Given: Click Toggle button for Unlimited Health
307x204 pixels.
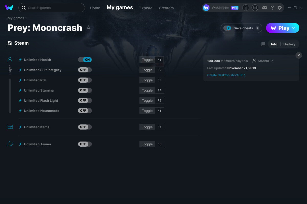Looking at the screenshot, I should (147, 60).
